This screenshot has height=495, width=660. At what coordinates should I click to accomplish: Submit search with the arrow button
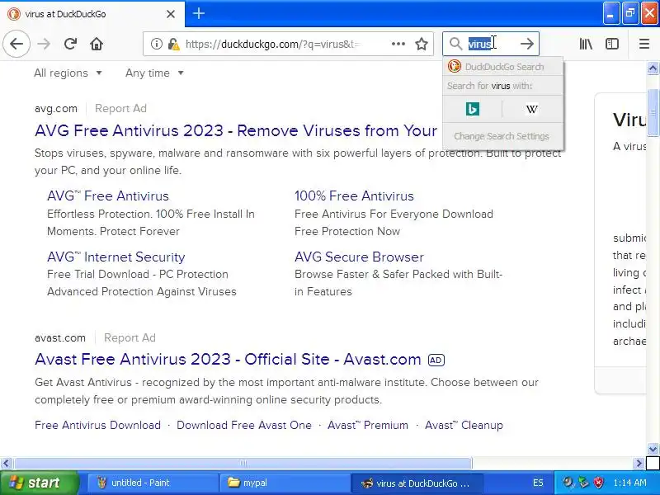pos(526,44)
